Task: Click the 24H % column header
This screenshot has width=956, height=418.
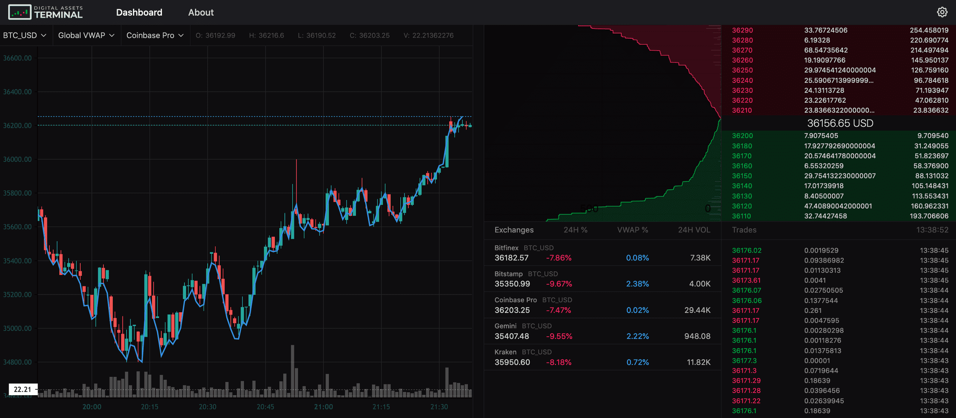Action: point(575,230)
